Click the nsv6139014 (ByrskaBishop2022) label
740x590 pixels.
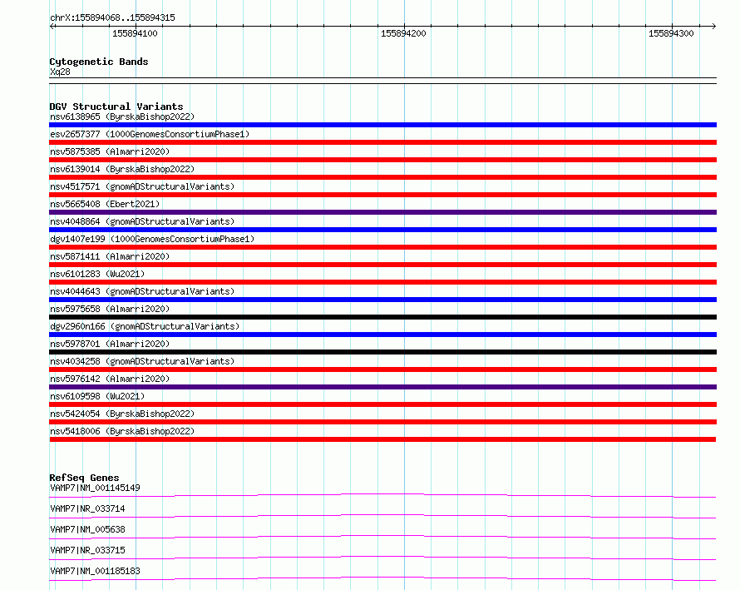(122, 169)
